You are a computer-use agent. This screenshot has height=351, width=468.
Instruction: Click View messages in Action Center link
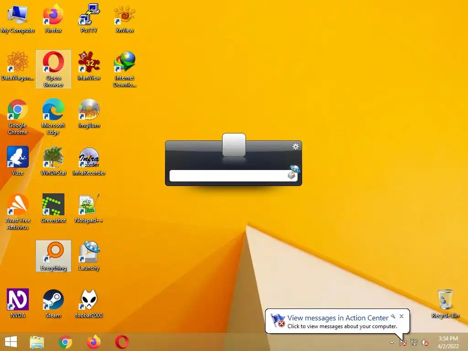[x=338, y=318]
